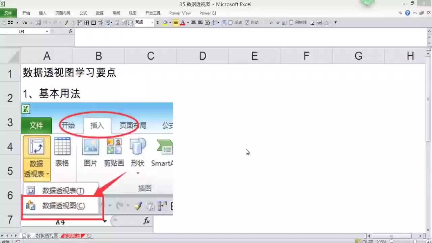Image resolution: width=432 pixels, height=243 pixels.
Task: Select cell A1 数据透视图学习要点
Action: [x=70, y=73]
